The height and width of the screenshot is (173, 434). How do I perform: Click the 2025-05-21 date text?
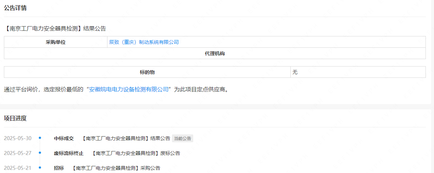tap(18, 168)
